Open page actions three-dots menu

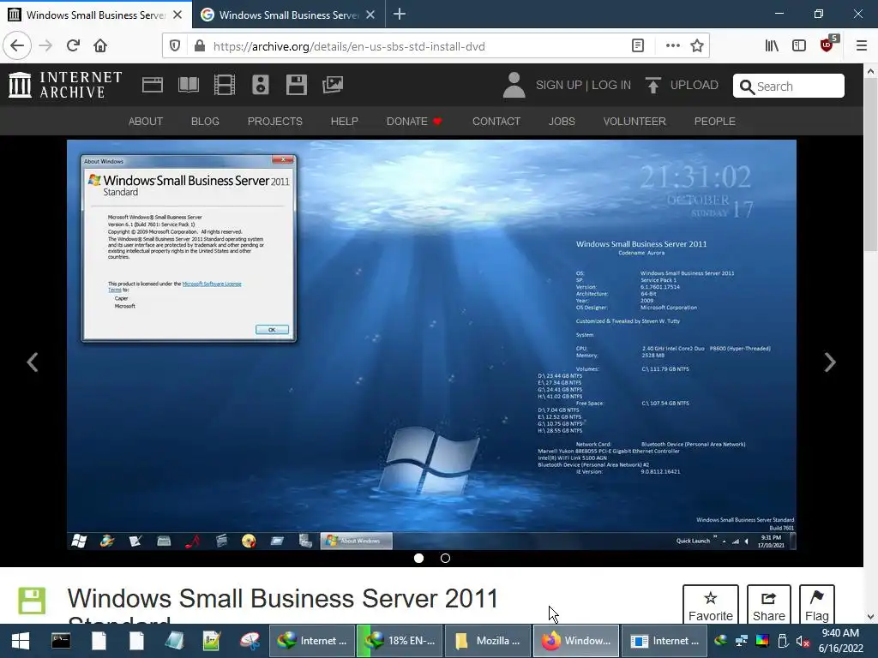pyautogui.click(x=672, y=46)
